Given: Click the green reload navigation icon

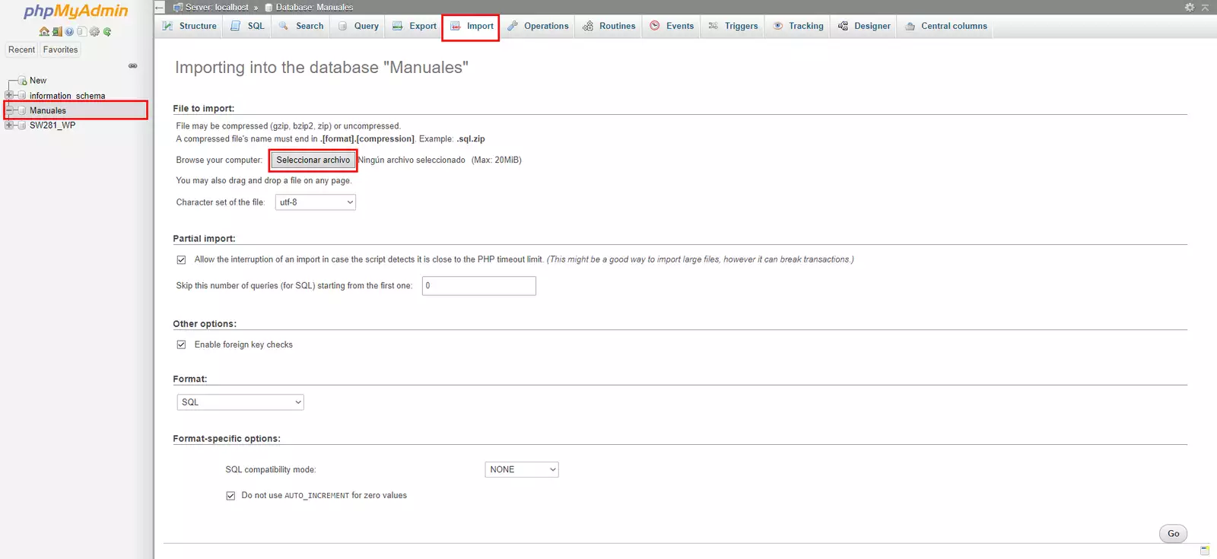Looking at the screenshot, I should point(107,32).
